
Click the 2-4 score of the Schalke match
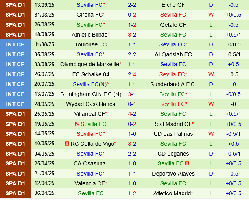tap(132, 74)
